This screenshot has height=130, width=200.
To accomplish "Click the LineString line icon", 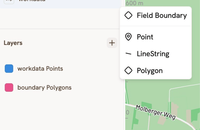I will point(128,54).
